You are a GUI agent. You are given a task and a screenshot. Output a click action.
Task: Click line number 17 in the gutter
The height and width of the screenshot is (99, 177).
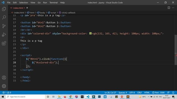[x=14, y=23]
